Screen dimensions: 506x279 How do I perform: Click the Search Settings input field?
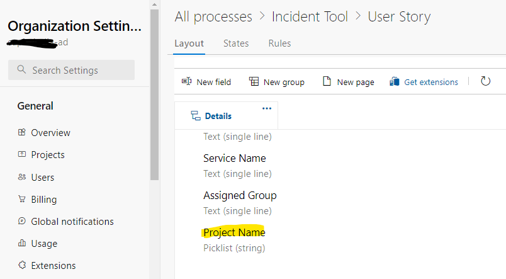(x=72, y=70)
